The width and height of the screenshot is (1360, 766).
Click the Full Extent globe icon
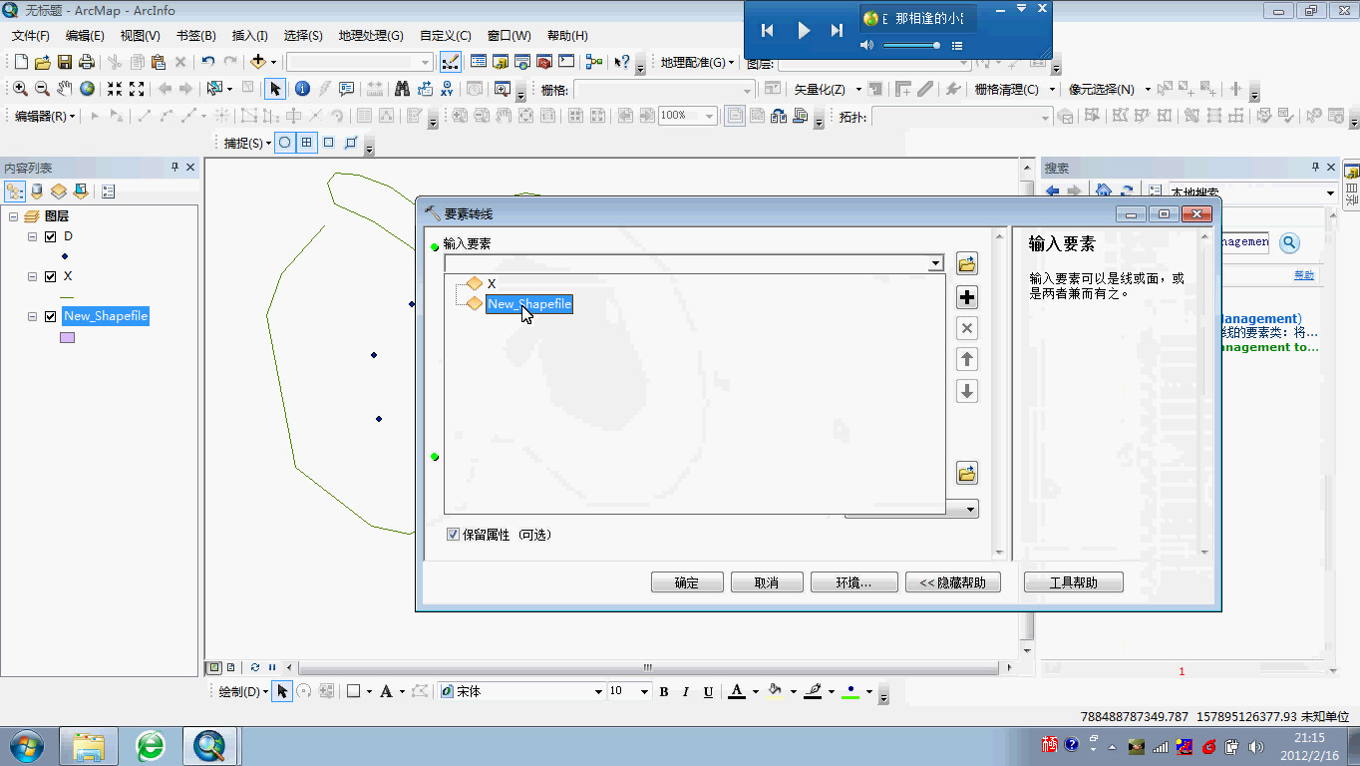pos(87,88)
